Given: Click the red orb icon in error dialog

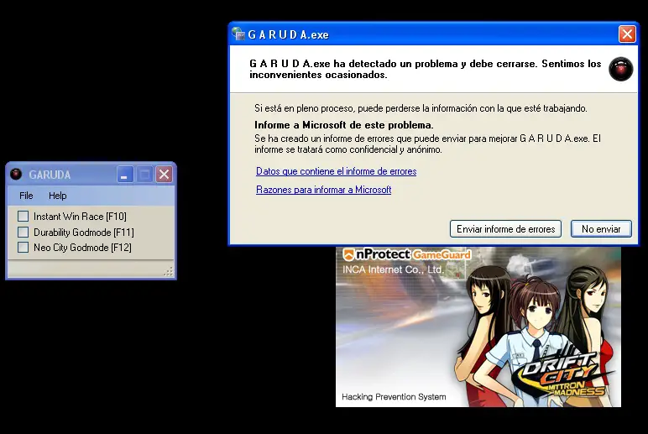Looking at the screenshot, I should [x=621, y=69].
